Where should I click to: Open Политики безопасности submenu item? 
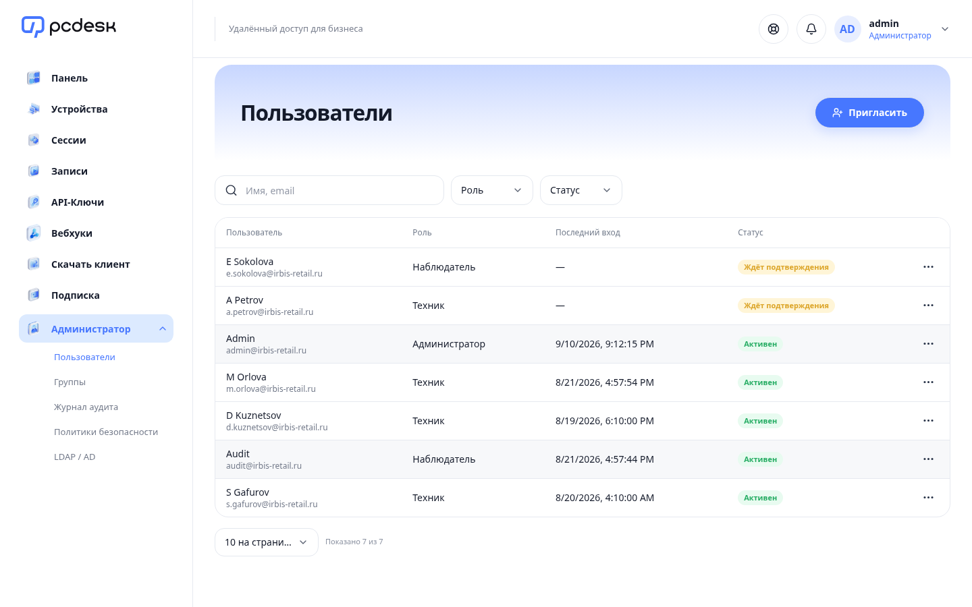106,432
